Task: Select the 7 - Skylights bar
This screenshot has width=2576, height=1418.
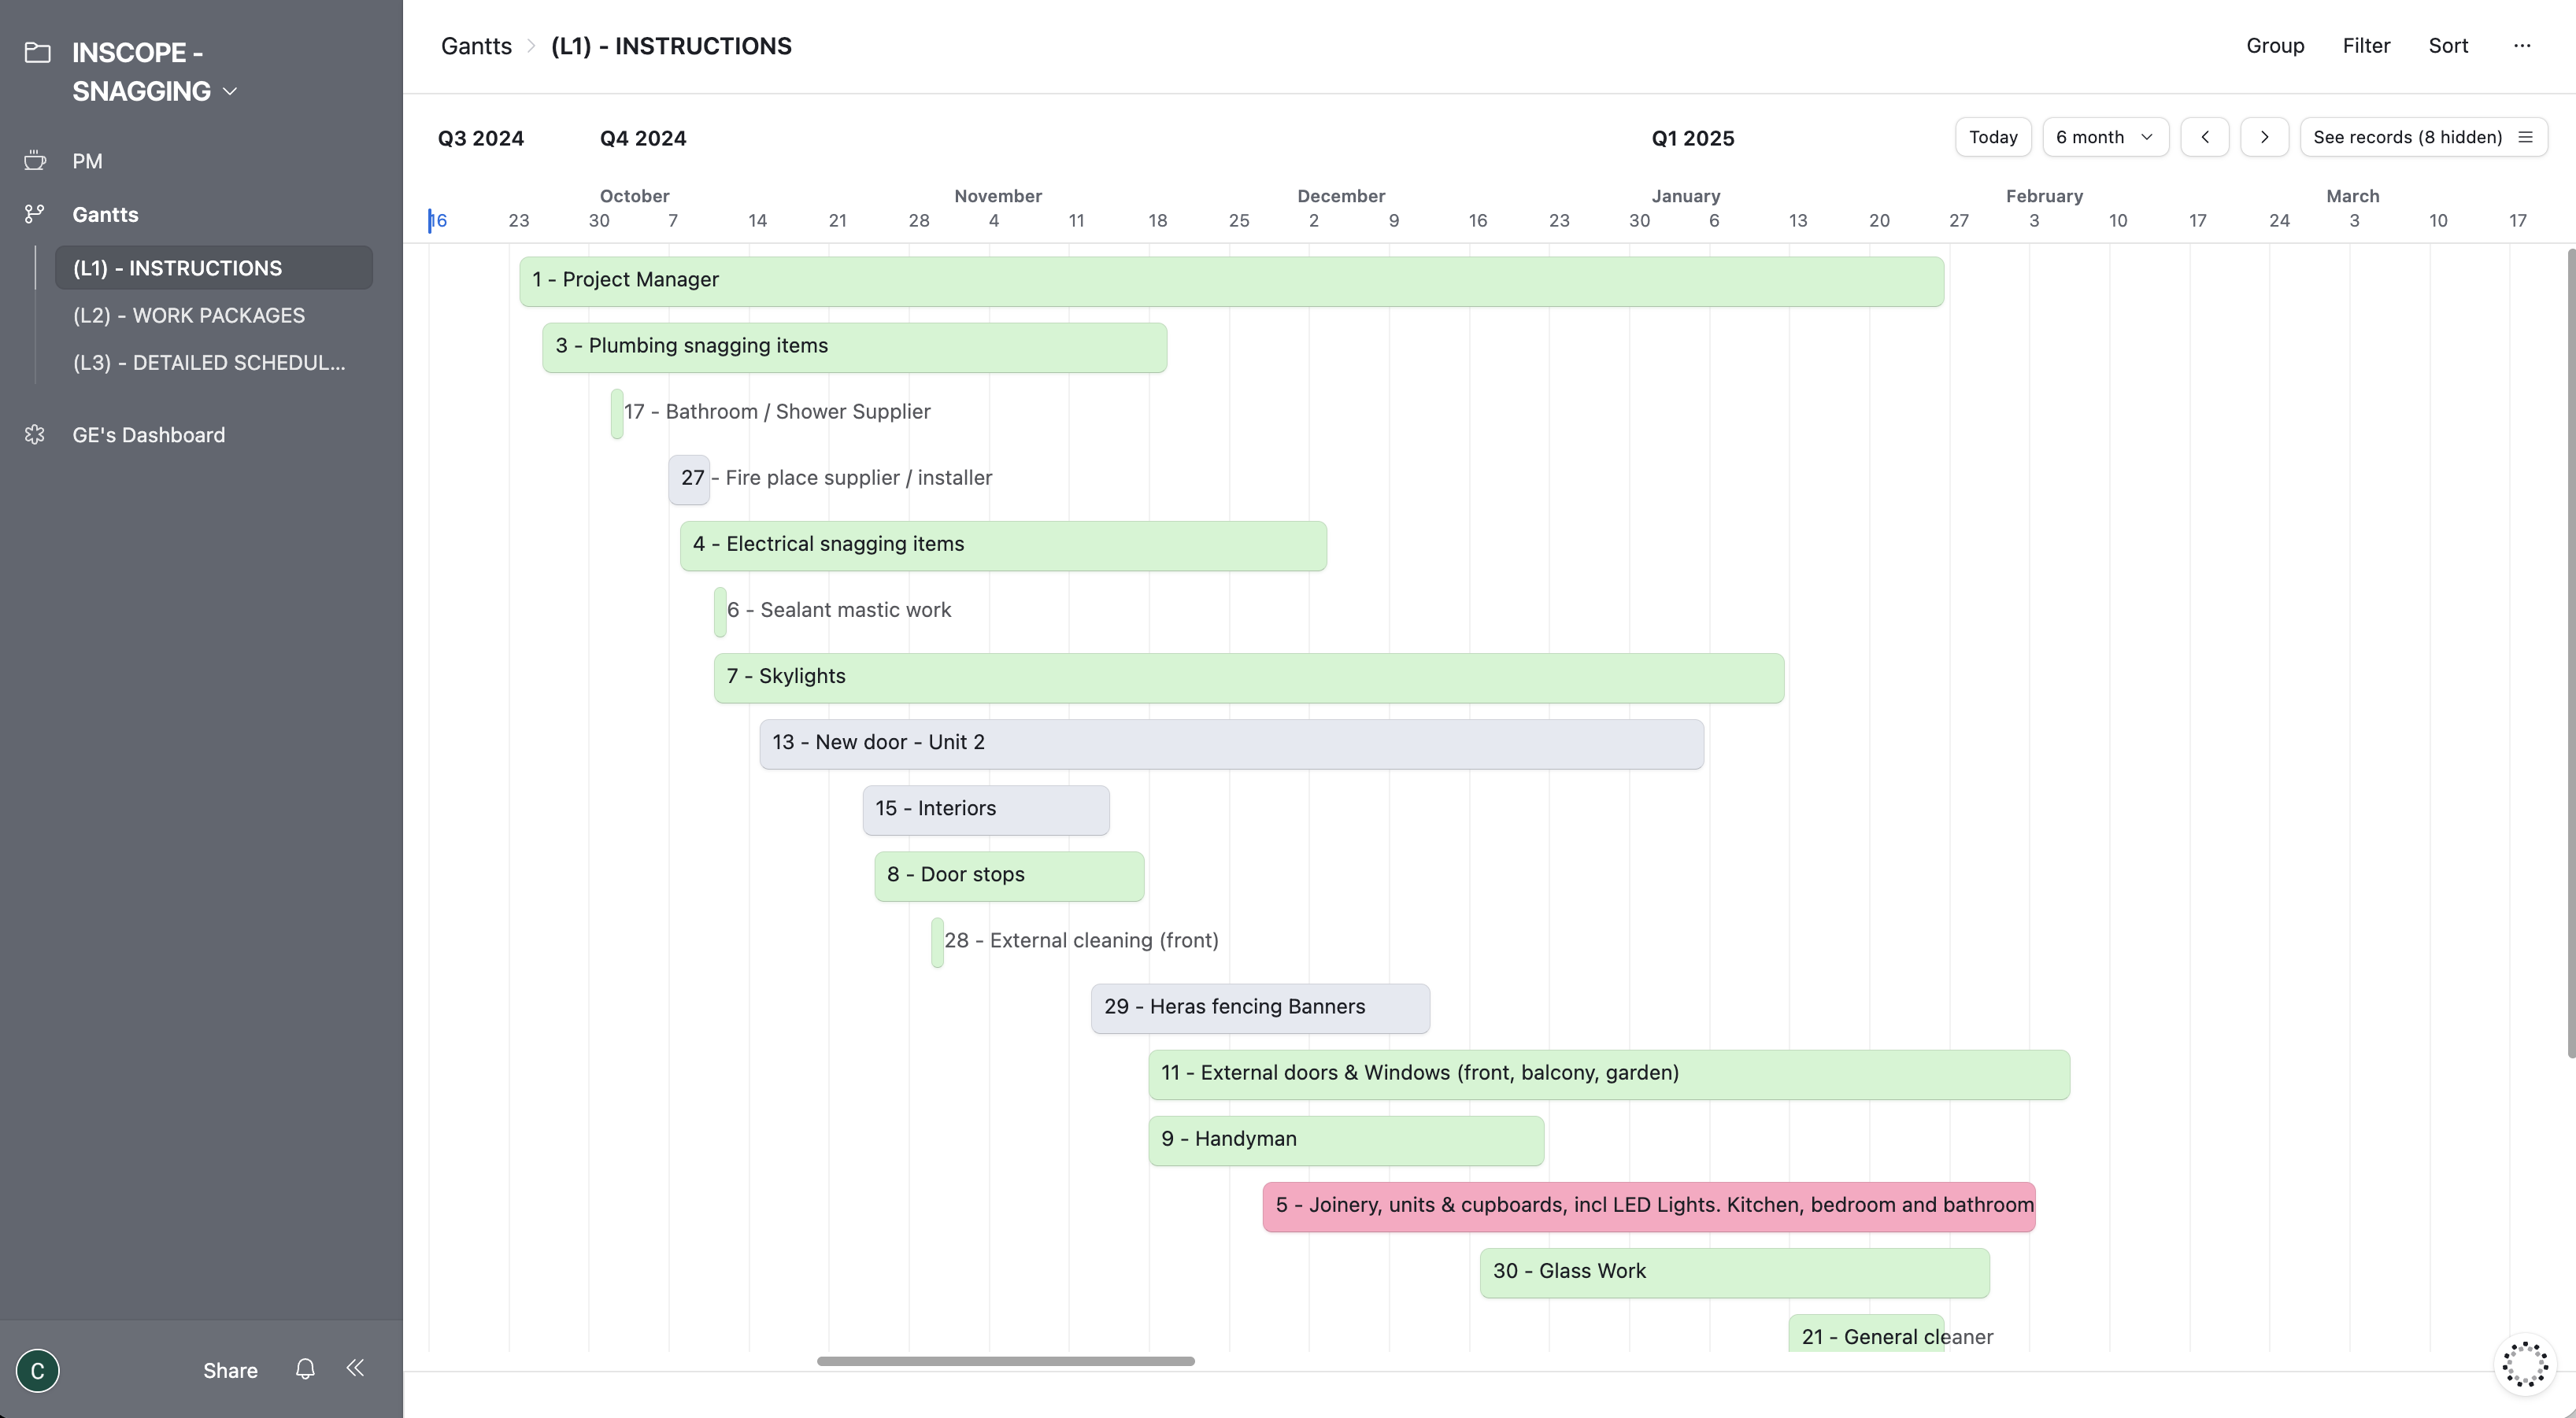Action: 1249,678
